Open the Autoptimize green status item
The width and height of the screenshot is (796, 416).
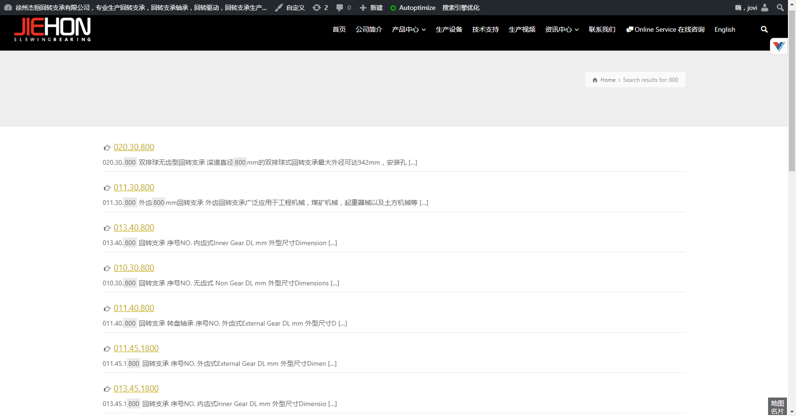(412, 8)
